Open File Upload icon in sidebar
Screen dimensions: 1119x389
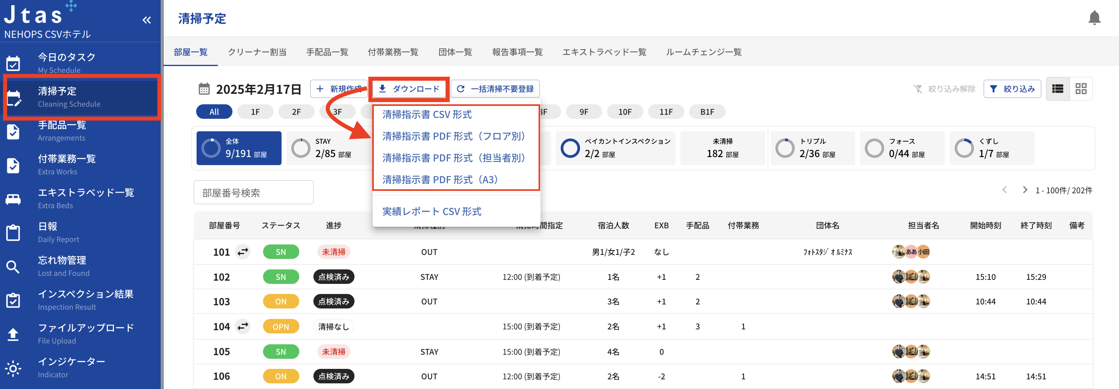(x=13, y=334)
